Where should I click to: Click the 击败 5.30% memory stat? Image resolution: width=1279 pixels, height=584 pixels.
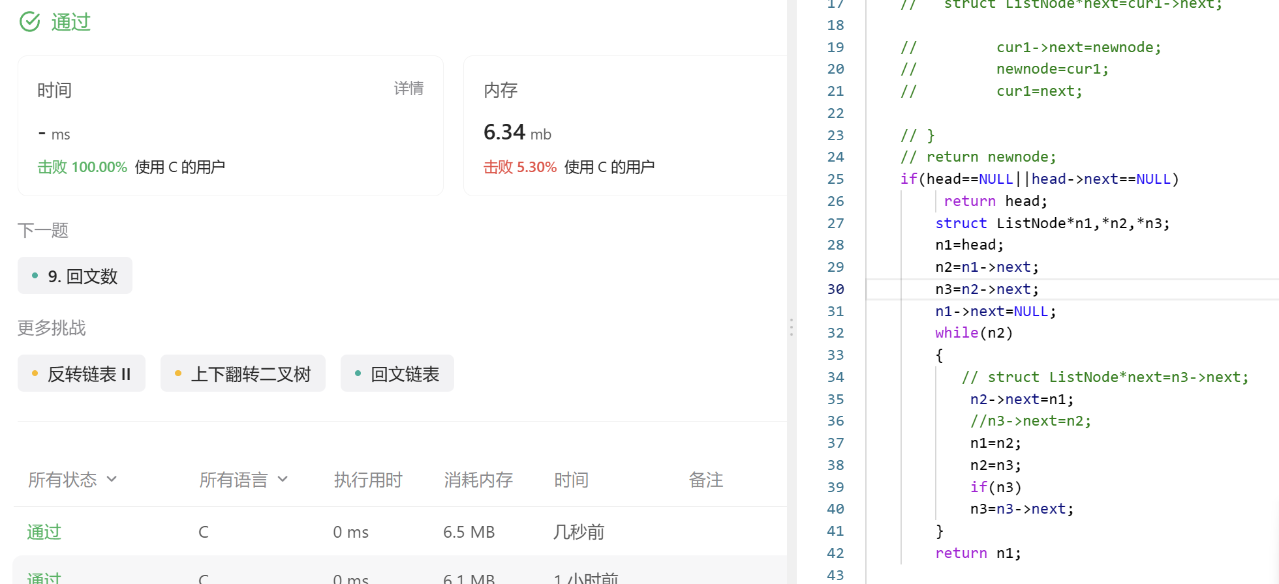[519, 167]
